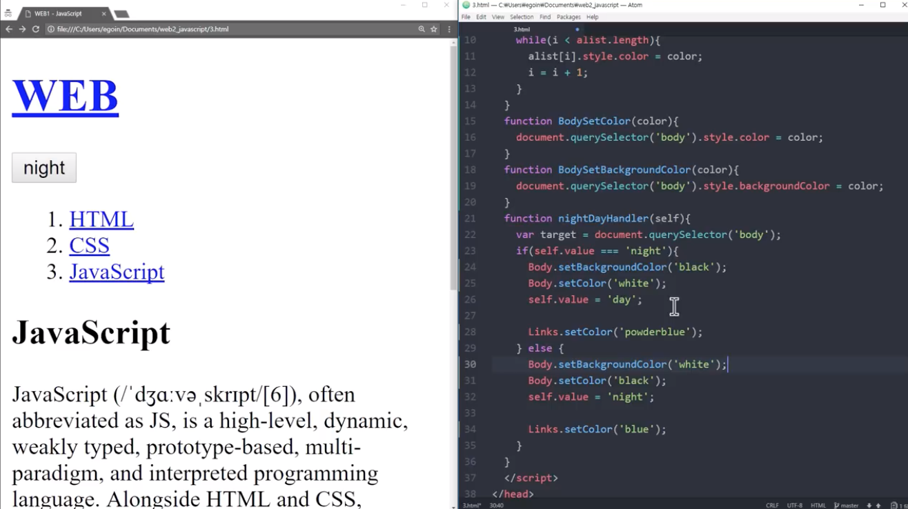This screenshot has height=509, width=908.
Task: Open the zoom magnifier icon in address bar
Action: tap(422, 29)
